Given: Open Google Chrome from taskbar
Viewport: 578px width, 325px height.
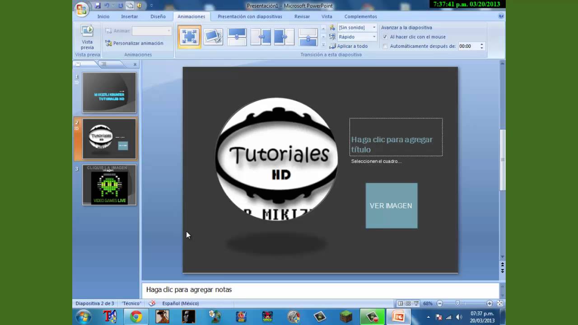Looking at the screenshot, I should pos(136,317).
